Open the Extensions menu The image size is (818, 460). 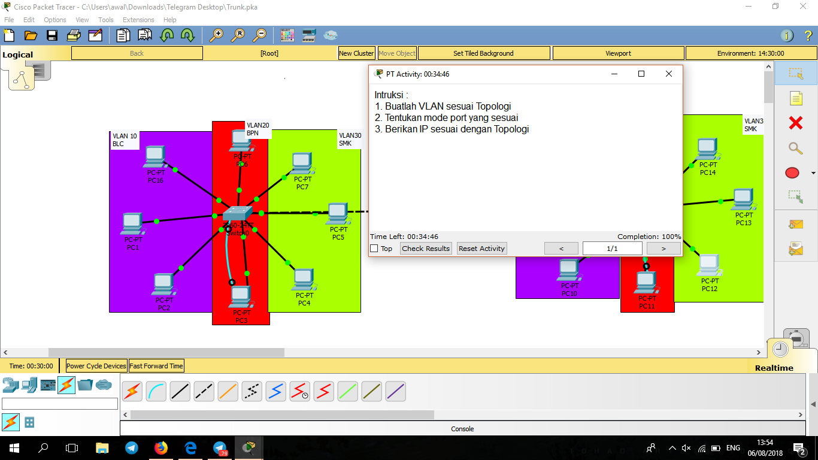coord(138,20)
